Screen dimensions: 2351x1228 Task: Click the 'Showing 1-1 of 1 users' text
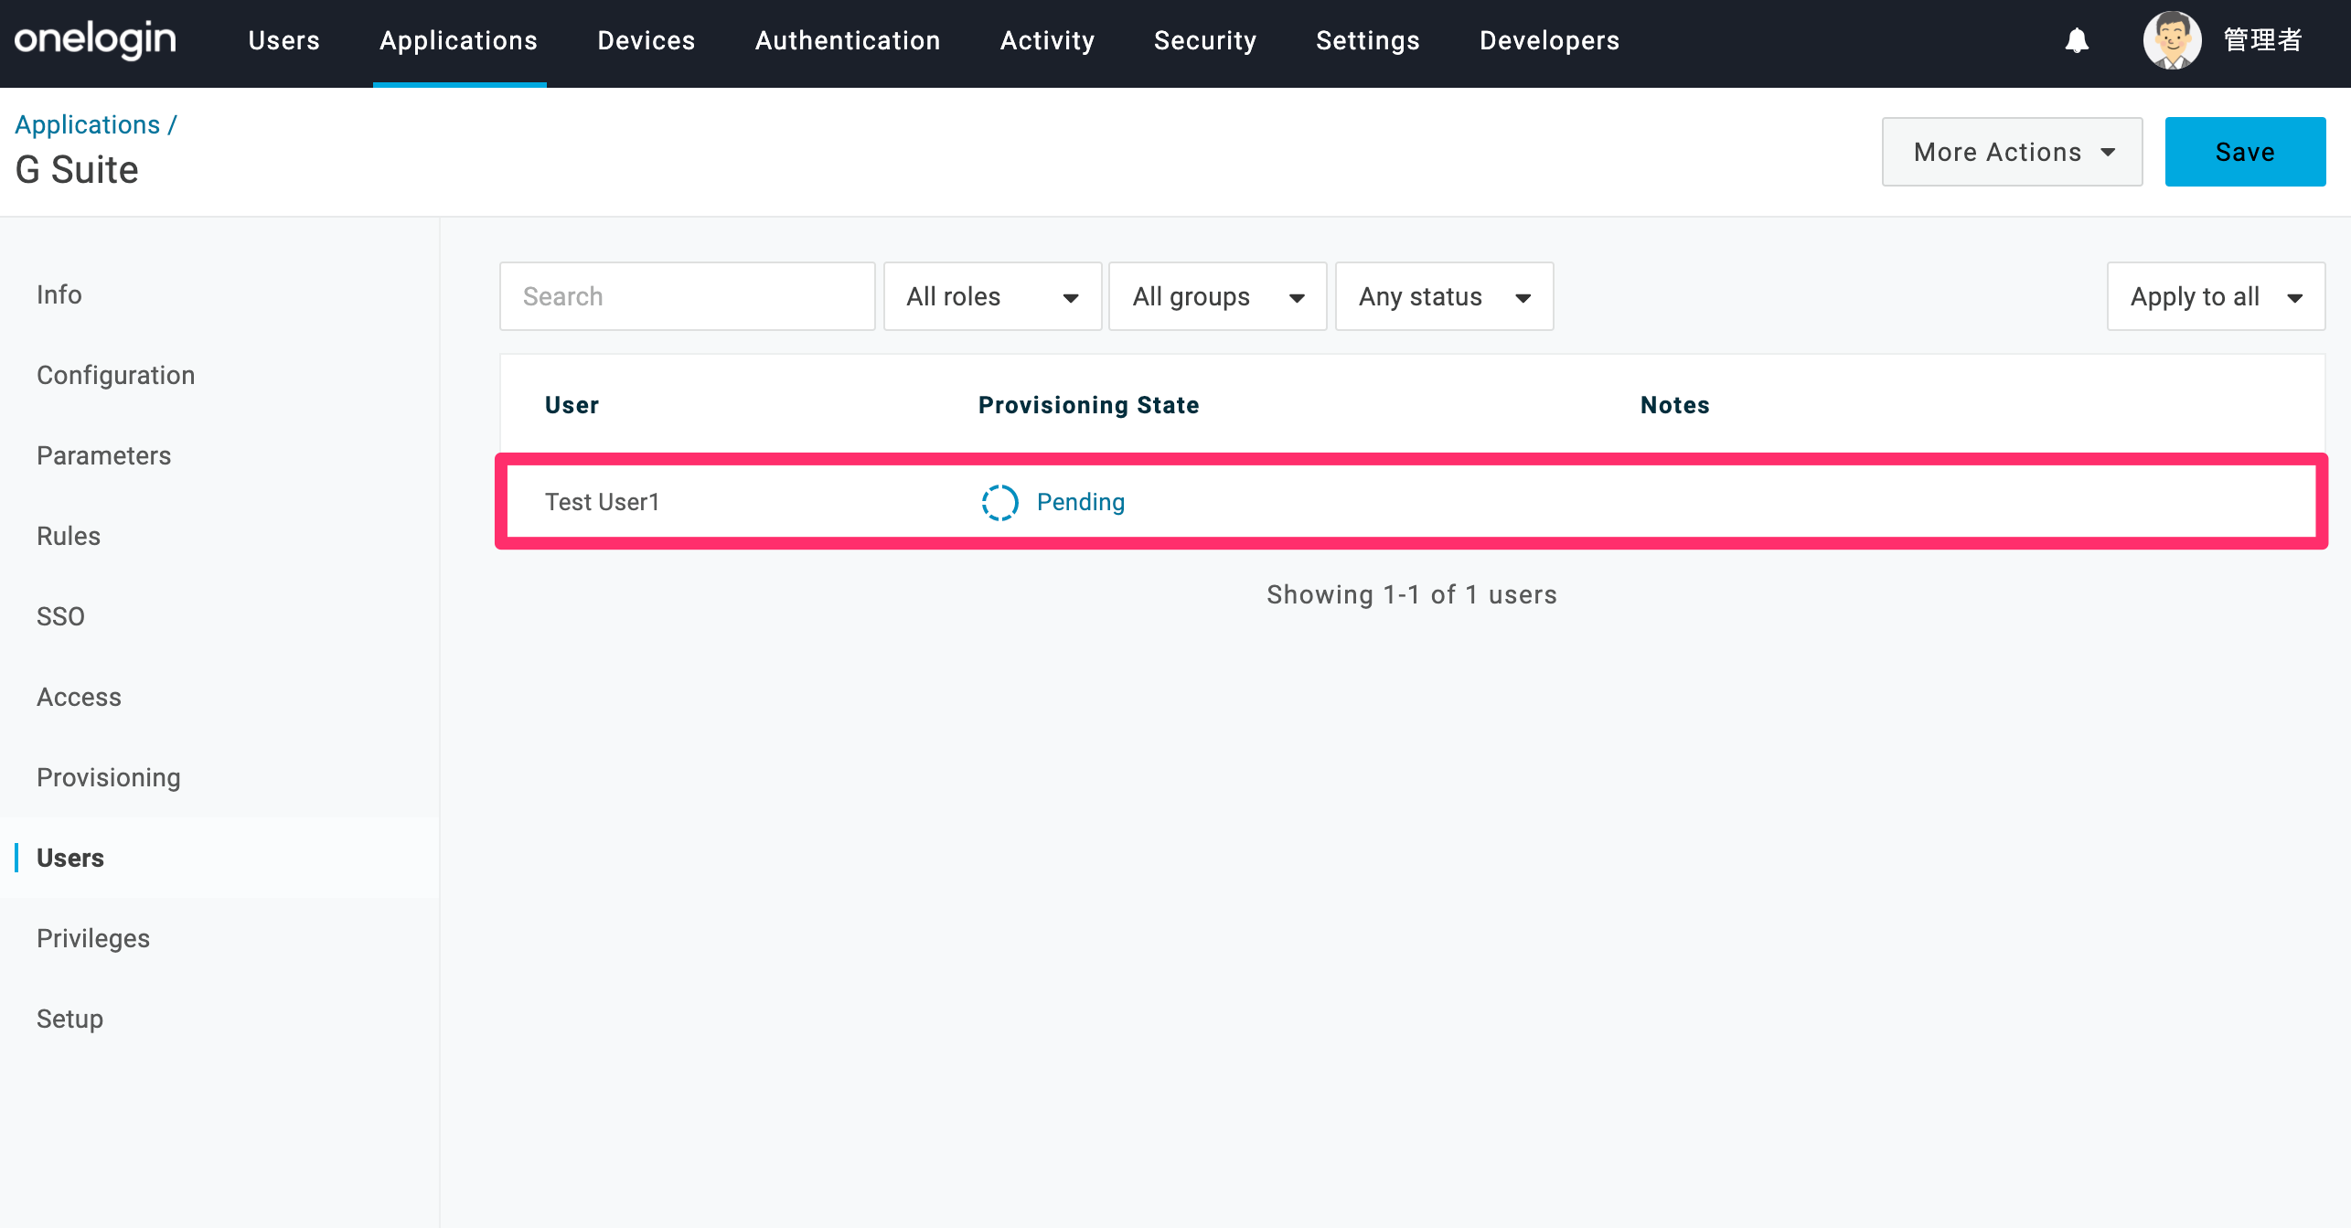coord(1412,594)
